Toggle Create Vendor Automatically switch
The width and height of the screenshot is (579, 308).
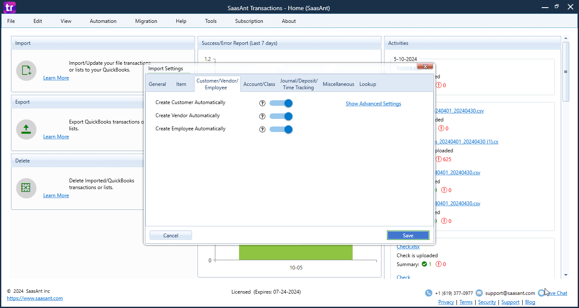[281, 116]
